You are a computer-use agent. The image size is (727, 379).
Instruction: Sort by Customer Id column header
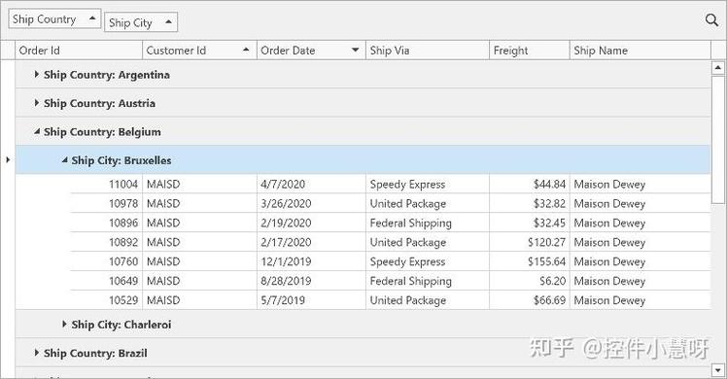pos(200,50)
